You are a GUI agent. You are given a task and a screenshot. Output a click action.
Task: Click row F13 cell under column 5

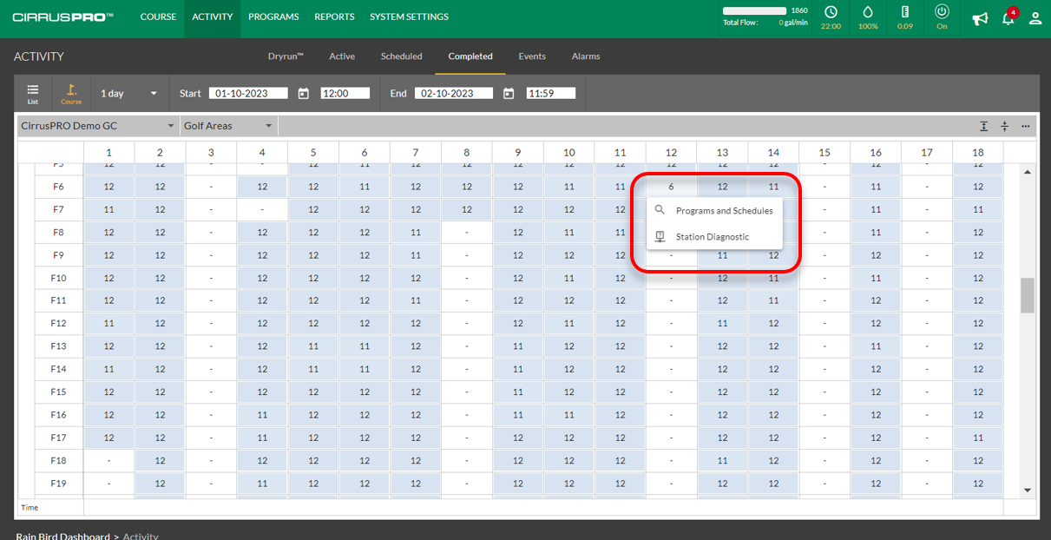click(x=313, y=346)
